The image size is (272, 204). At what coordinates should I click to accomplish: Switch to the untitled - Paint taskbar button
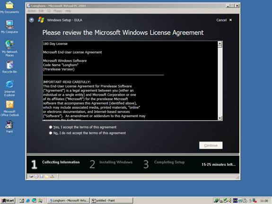[112, 201]
